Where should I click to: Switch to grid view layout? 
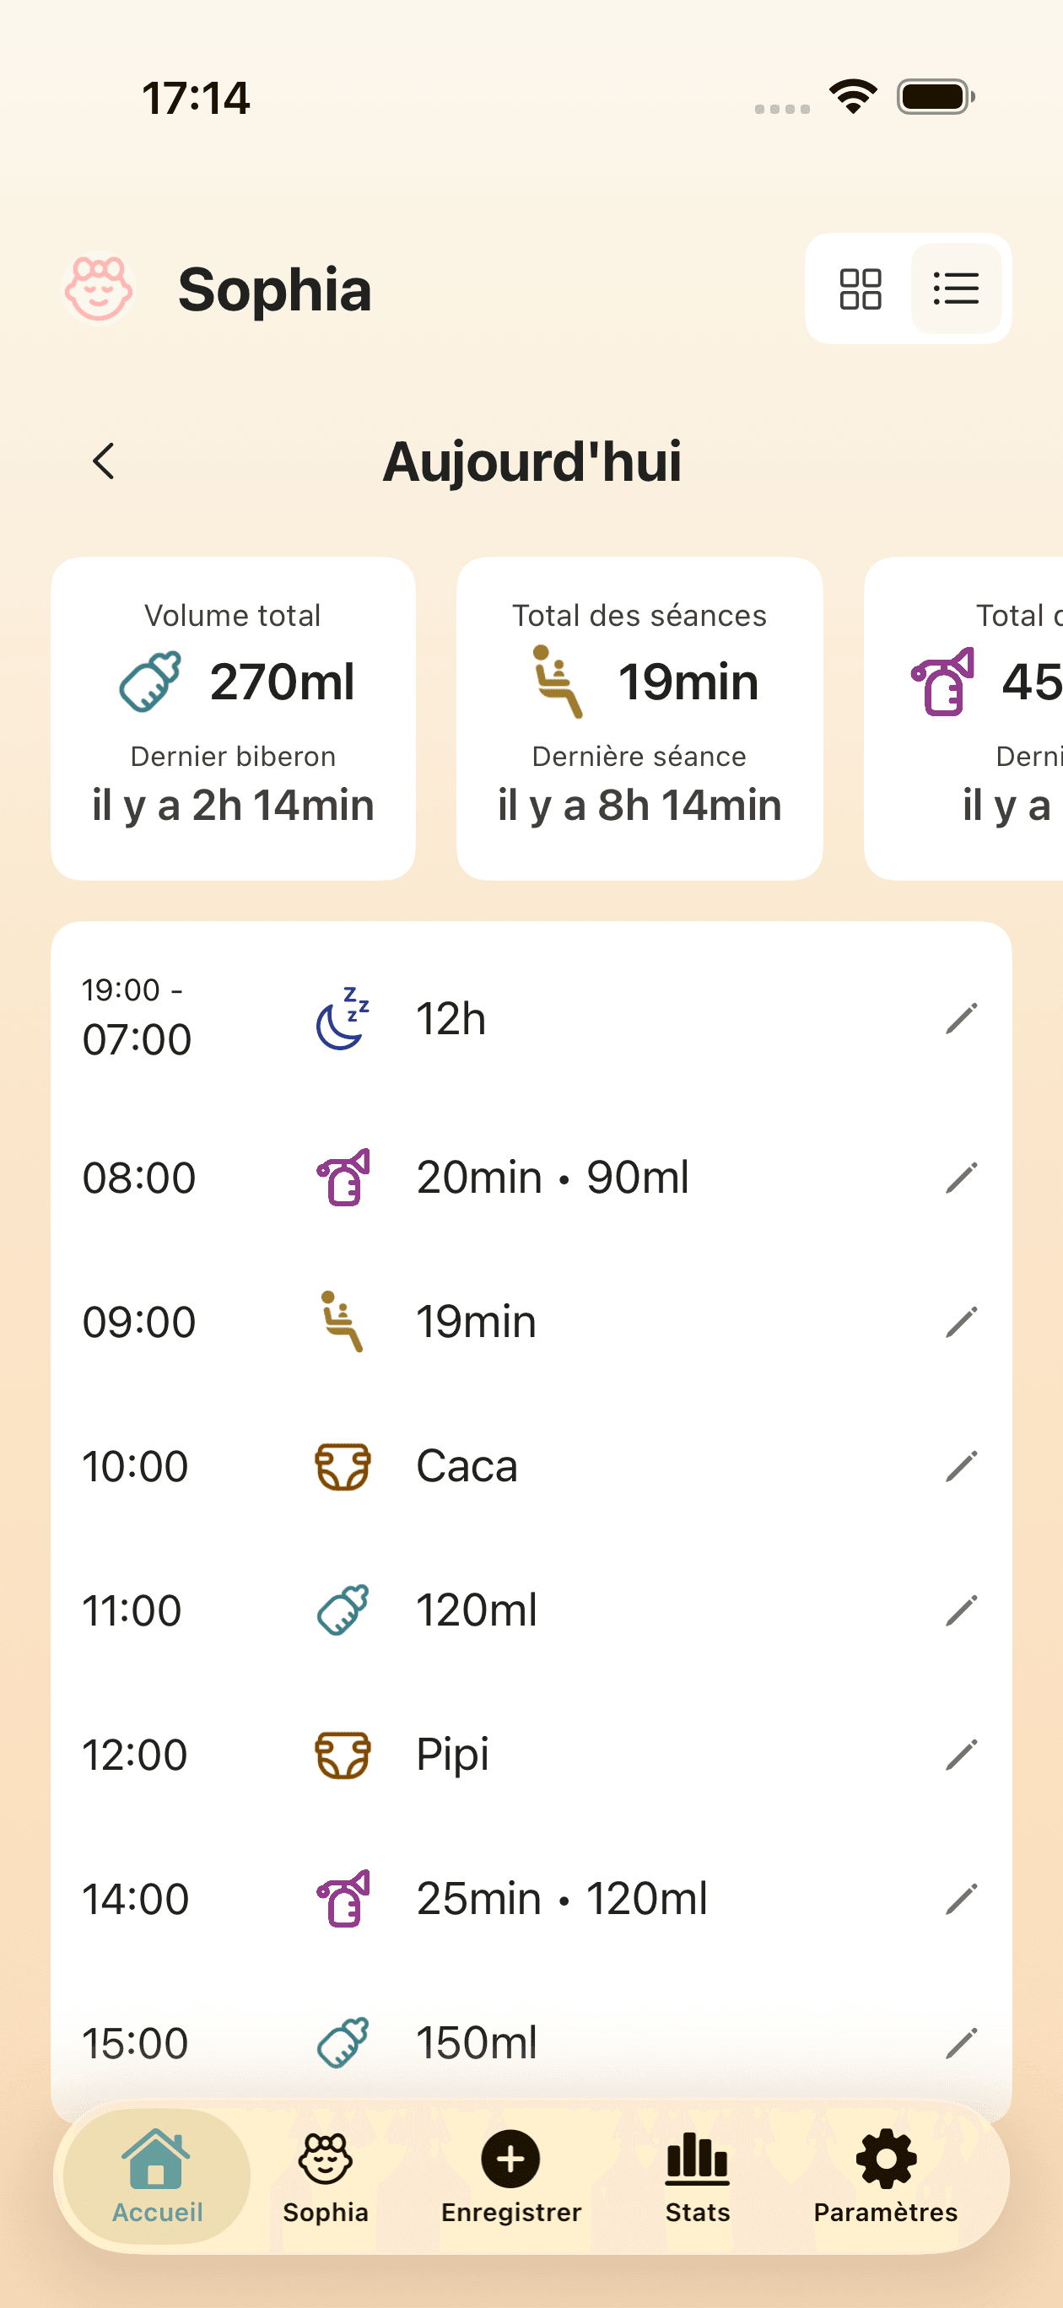tap(860, 289)
